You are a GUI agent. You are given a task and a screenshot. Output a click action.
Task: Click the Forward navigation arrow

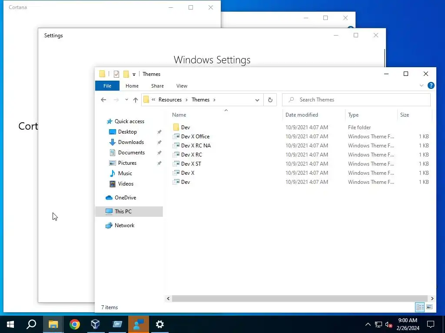click(116, 100)
